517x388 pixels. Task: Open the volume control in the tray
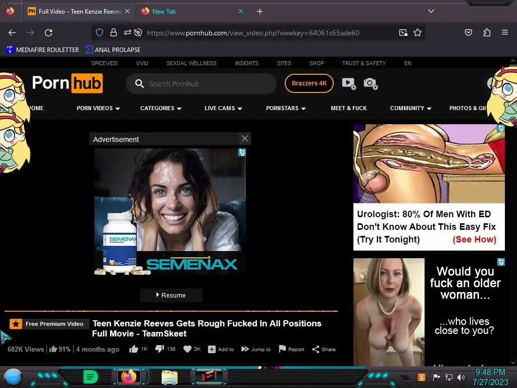coord(461,377)
